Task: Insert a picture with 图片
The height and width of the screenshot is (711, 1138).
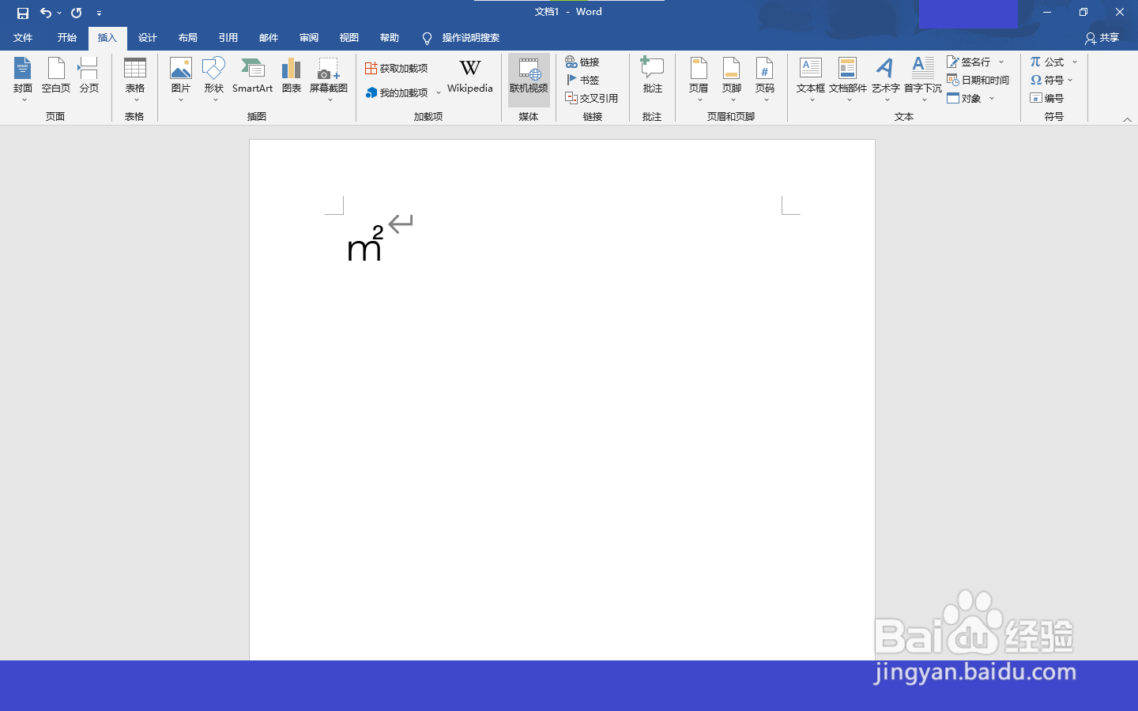Action: coord(181,79)
